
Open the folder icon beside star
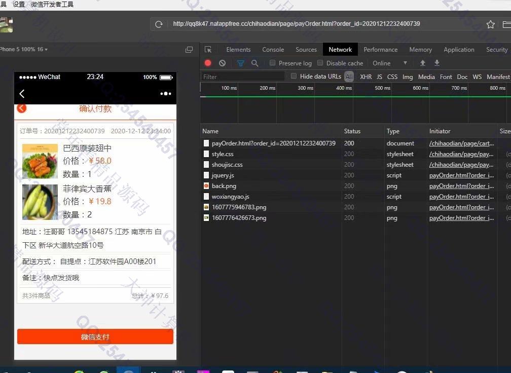pos(507,24)
